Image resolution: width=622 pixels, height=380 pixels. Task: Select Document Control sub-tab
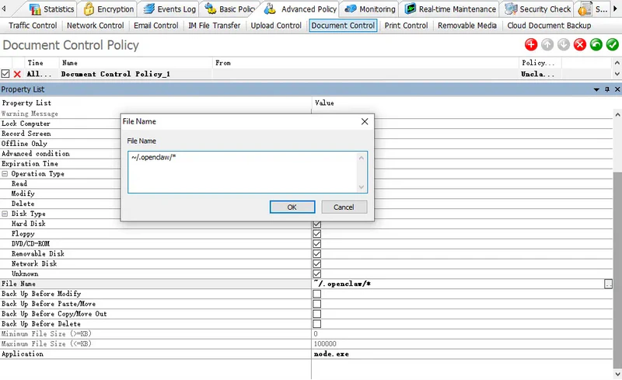tap(343, 26)
